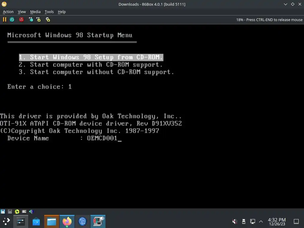The height and width of the screenshot is (228, 304).
Task: Click "(C)Copyright Oak Technology Inc. 1987-1997" line
Action: (x=80, y=131)
